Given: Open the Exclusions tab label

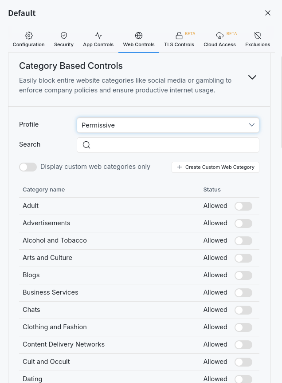Looking at the screenshot, I should point(258,44).
